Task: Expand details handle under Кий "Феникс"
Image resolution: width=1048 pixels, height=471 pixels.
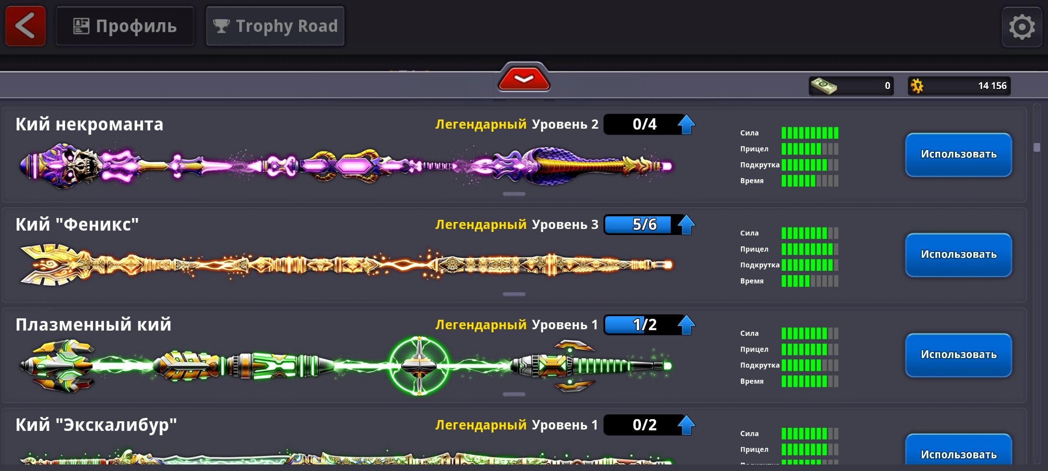Action: click(x=514, y=294)
